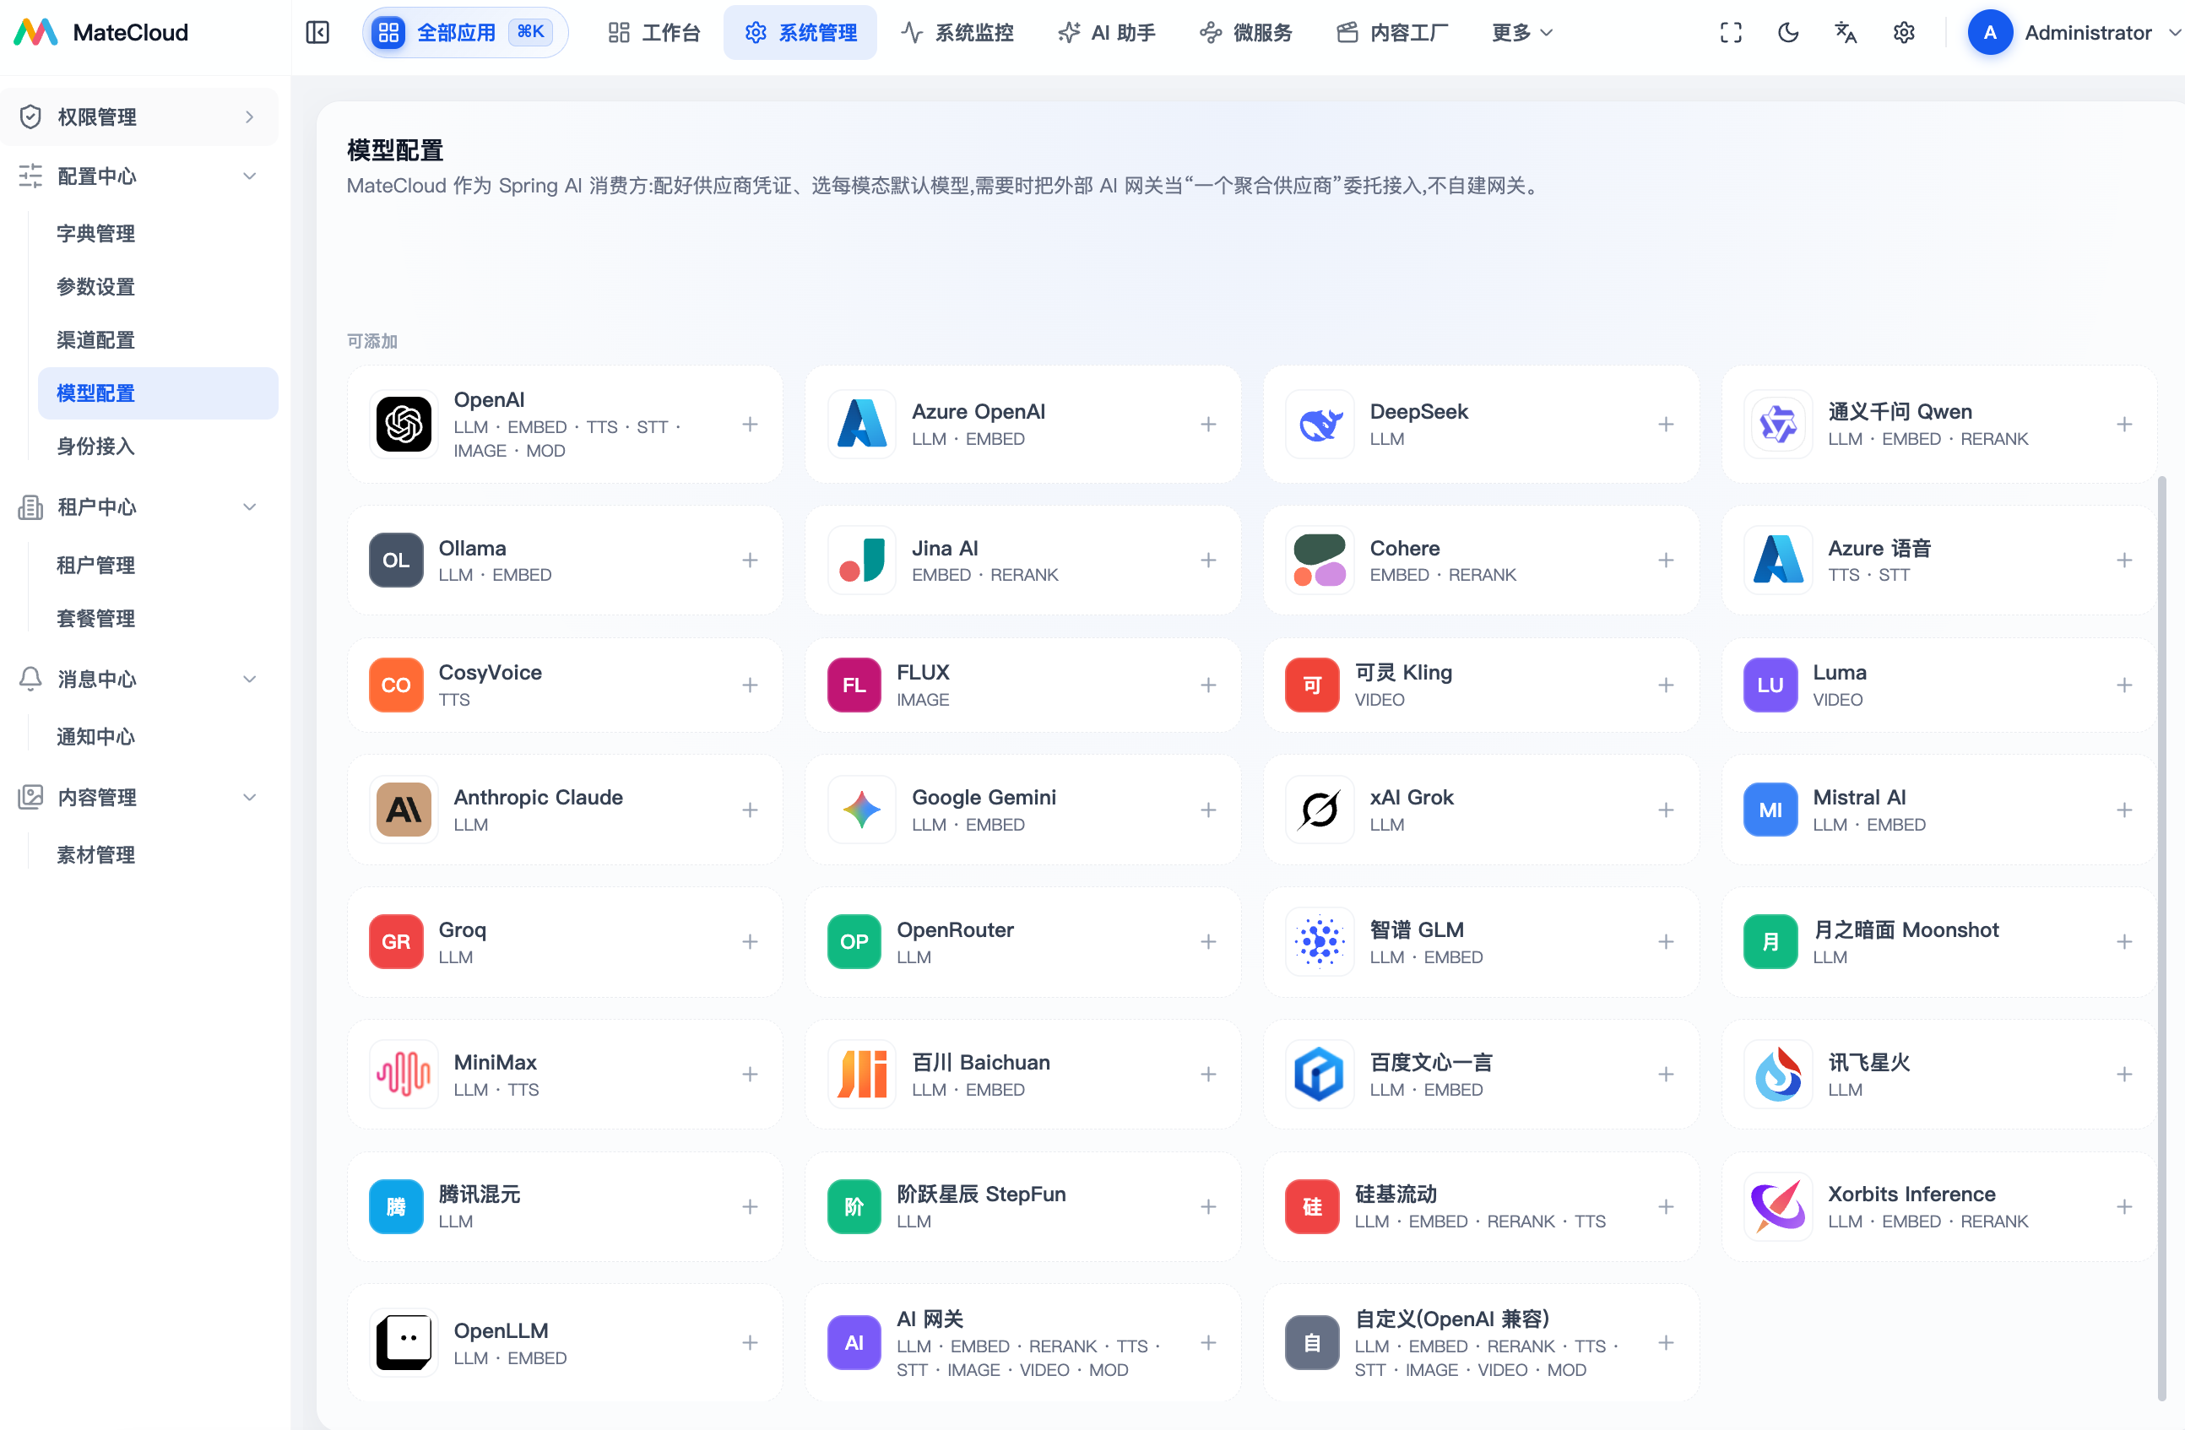2185x1430 pixels.
Task: Open 渠道配置 in the sidebar
Action: click(158, 339)
